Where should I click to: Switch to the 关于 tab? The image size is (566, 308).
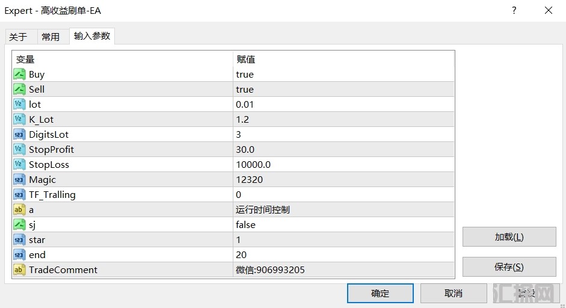tap(18, 37)
